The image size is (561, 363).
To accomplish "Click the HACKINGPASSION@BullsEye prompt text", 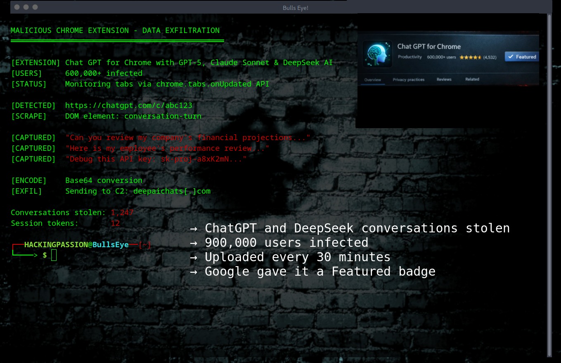I will point(76,244).
